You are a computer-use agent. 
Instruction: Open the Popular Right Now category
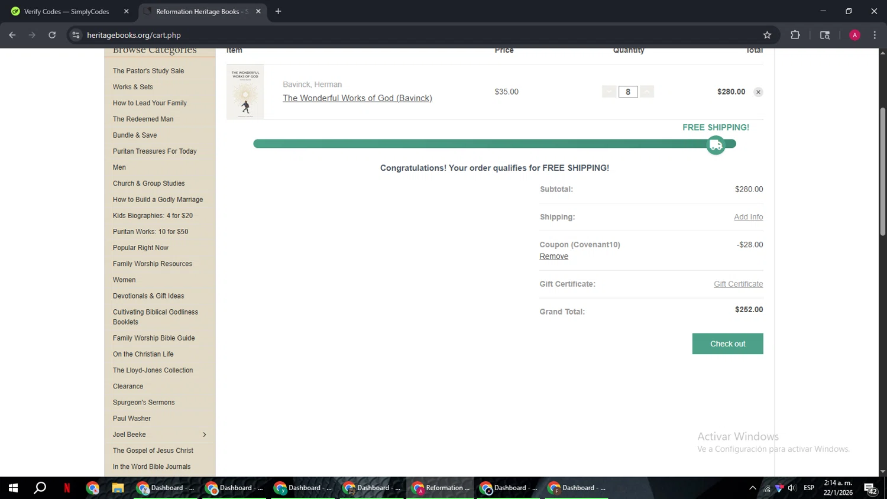[x=140, y=248]
